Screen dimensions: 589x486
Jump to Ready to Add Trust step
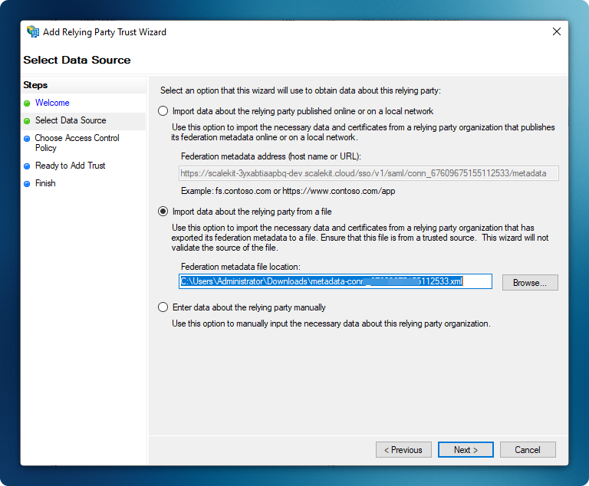click(70, 166)
